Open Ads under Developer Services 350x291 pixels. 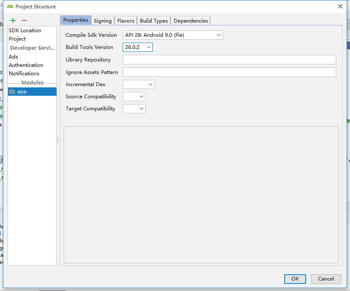point(13,56)
